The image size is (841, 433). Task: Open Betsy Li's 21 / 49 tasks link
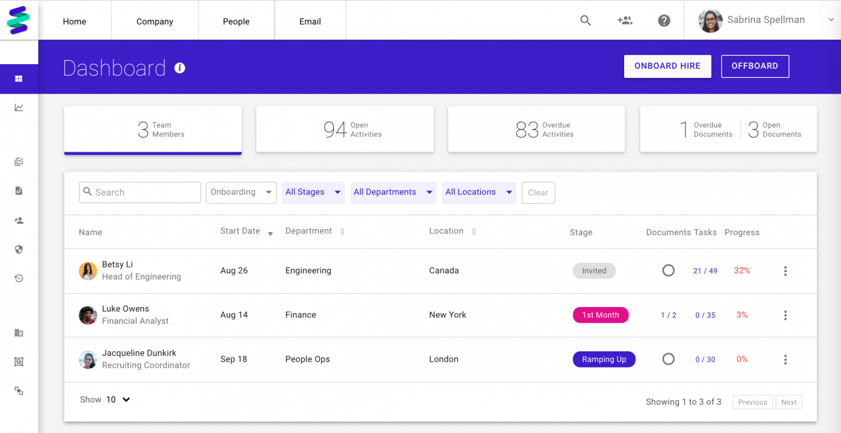click(x=705, y=271)
